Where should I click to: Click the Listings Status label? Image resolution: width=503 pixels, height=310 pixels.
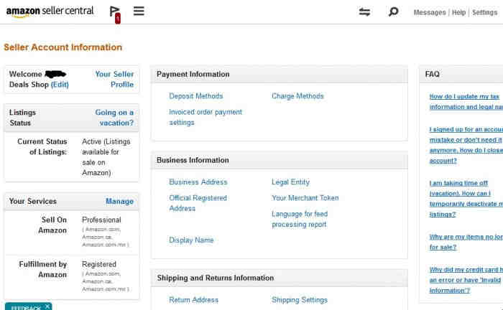coord(22,118)
